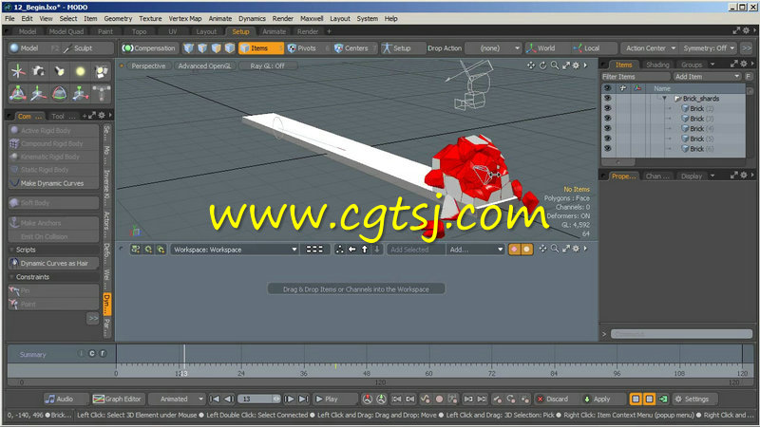The width and height of the screenshot is (760, 427).
Task: Click the timeline at frame 60
Action: [x=428, y=373]
